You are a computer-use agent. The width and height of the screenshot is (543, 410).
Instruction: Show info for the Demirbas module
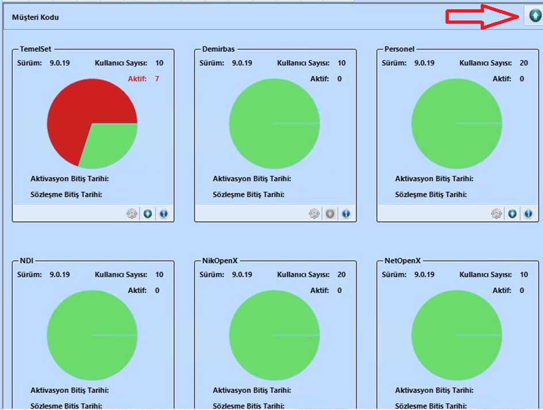tap(346, 214)
